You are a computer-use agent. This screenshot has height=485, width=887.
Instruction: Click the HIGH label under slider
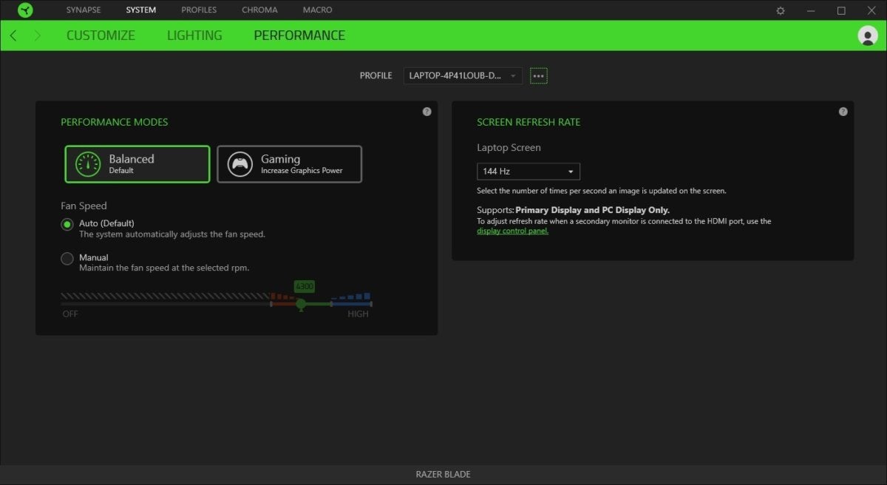pos(358,313)
